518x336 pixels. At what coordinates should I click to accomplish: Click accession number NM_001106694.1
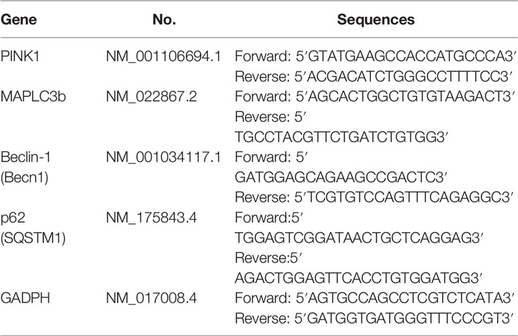click(164, 57)
